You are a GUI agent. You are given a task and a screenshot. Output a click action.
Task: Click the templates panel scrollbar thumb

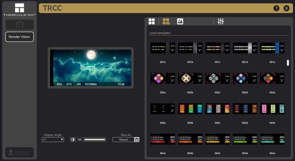point(288,63)
